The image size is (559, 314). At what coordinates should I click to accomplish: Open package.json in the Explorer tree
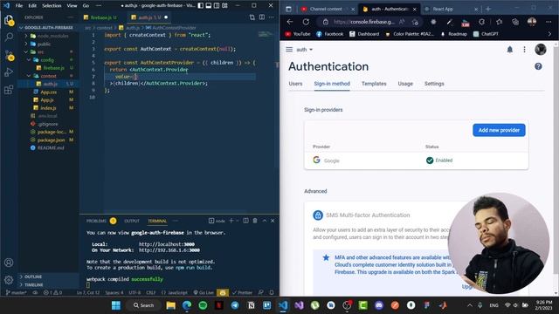coord(51,140)
